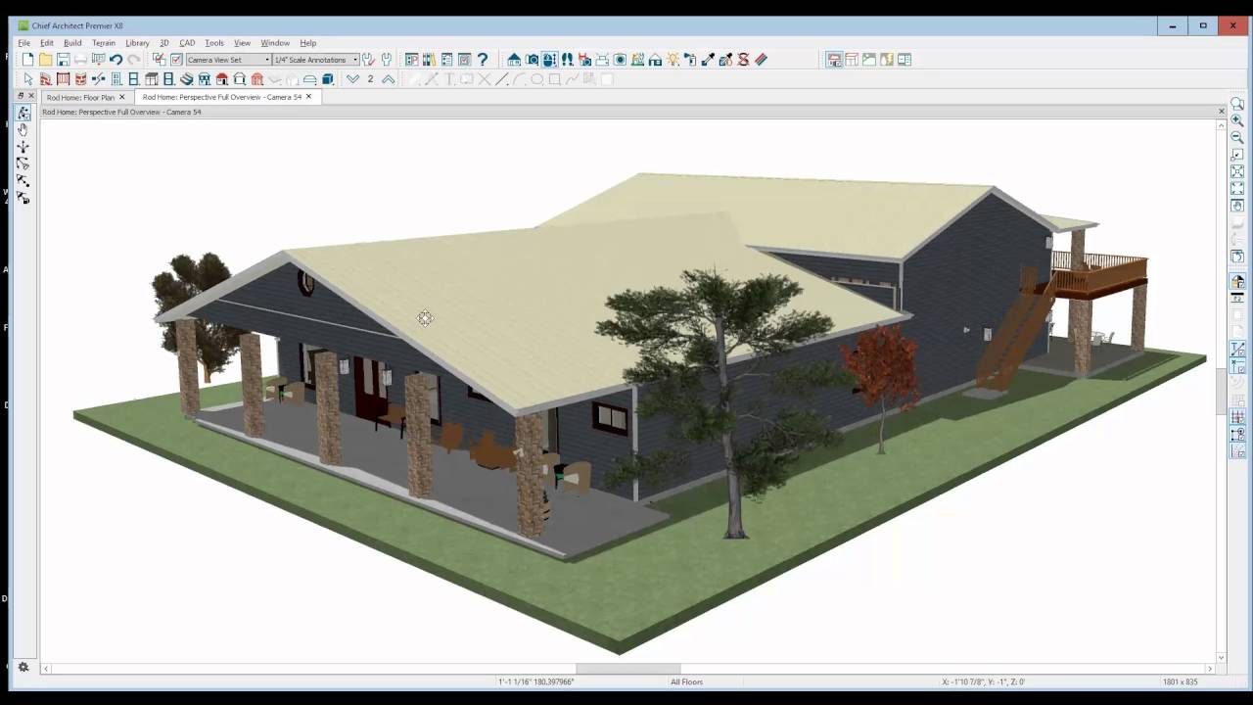The width and height of the screenshot is (1253, 705).
Task: Select the mouse-orbit camera tool
Action: [549, 60]
